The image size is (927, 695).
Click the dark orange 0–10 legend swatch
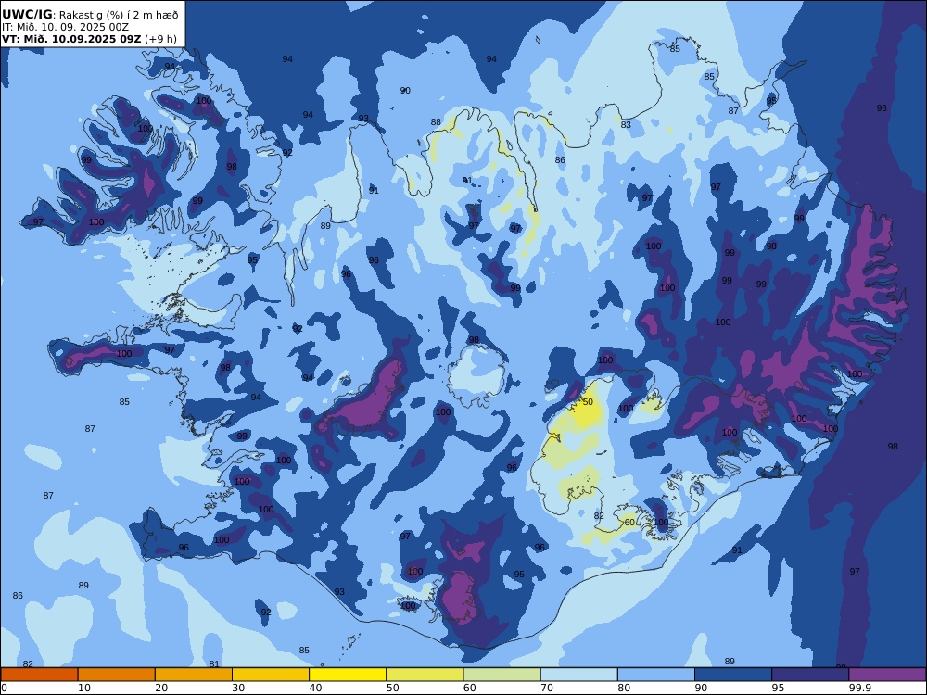(x=40, y=675)
